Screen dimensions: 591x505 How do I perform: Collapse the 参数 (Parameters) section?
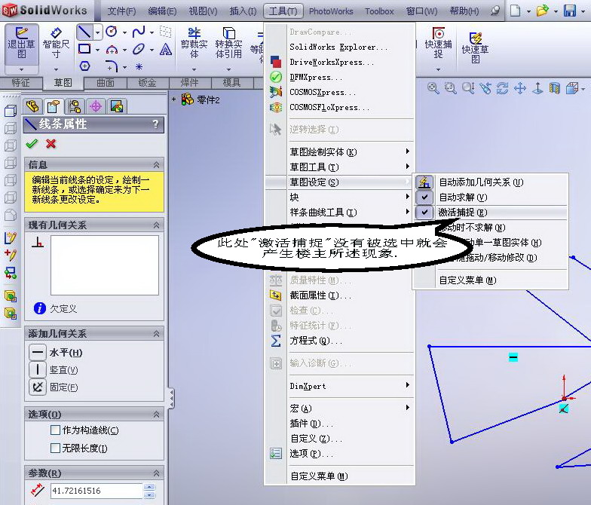tap(157, 473)
